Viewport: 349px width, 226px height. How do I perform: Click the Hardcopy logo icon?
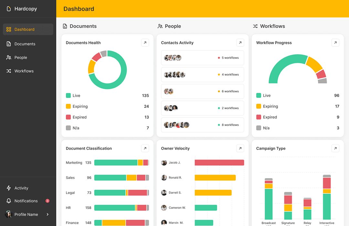click(x=9, y=9)
